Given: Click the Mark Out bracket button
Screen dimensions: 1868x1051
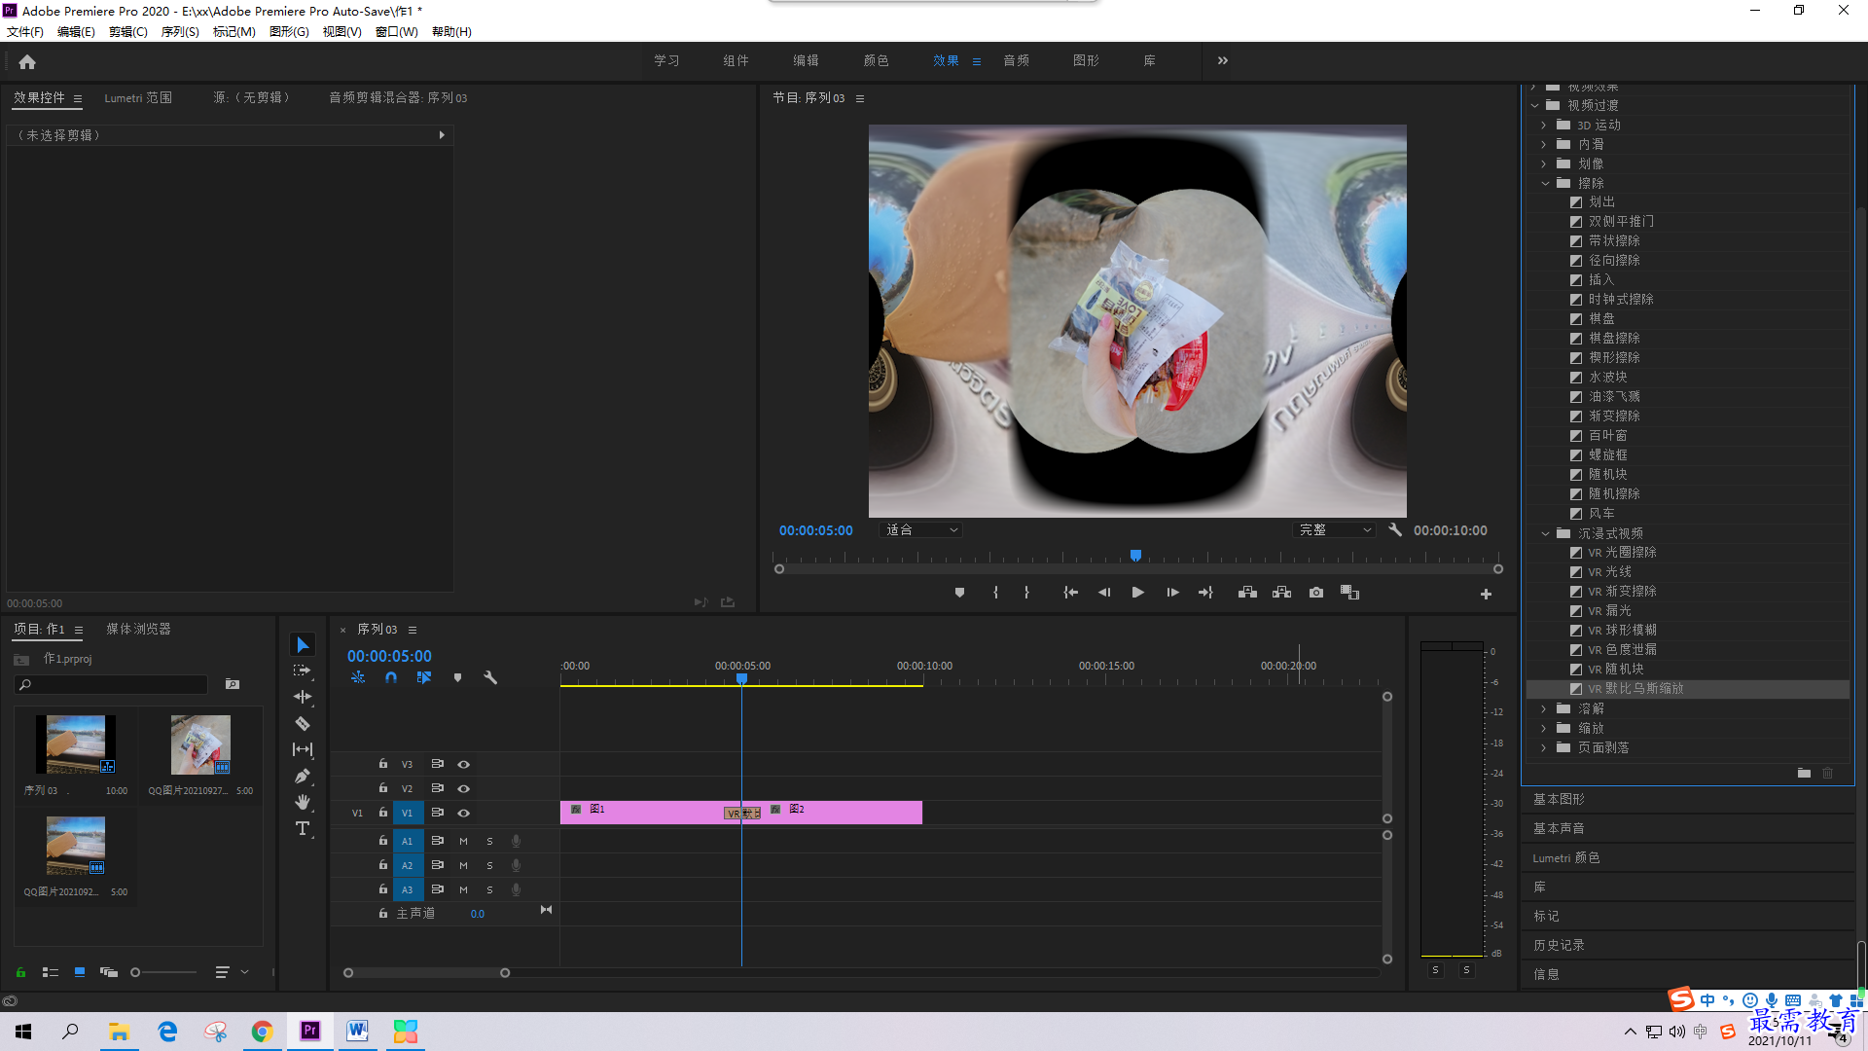Looking at the screenshot, I should (1026, 593).
